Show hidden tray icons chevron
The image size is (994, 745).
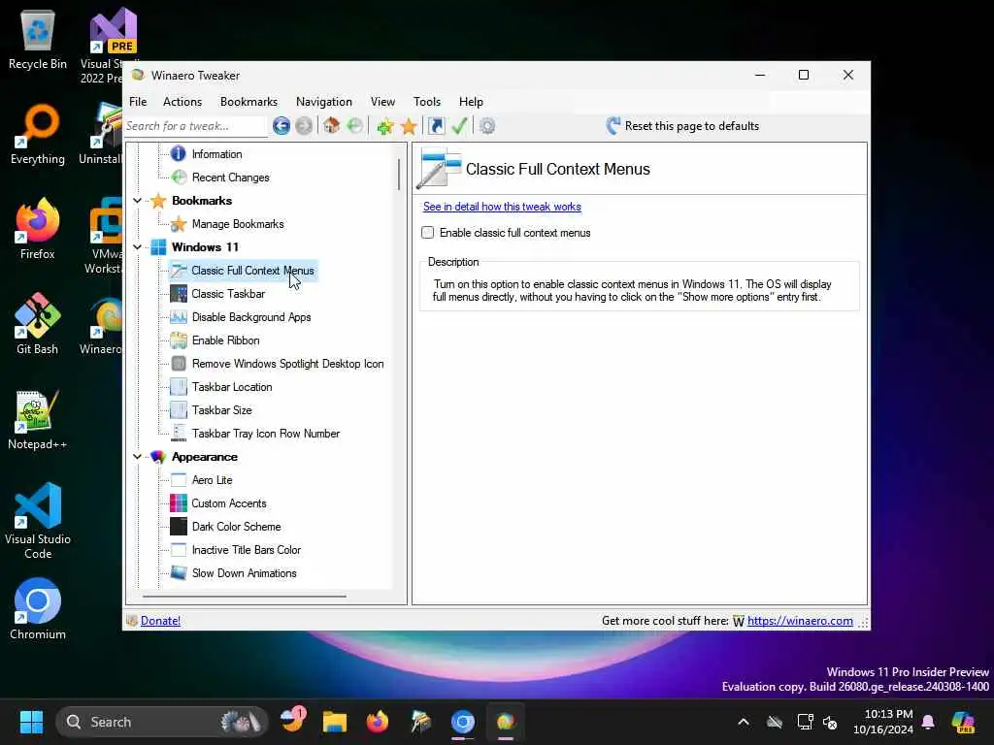[x=744, y=722]
